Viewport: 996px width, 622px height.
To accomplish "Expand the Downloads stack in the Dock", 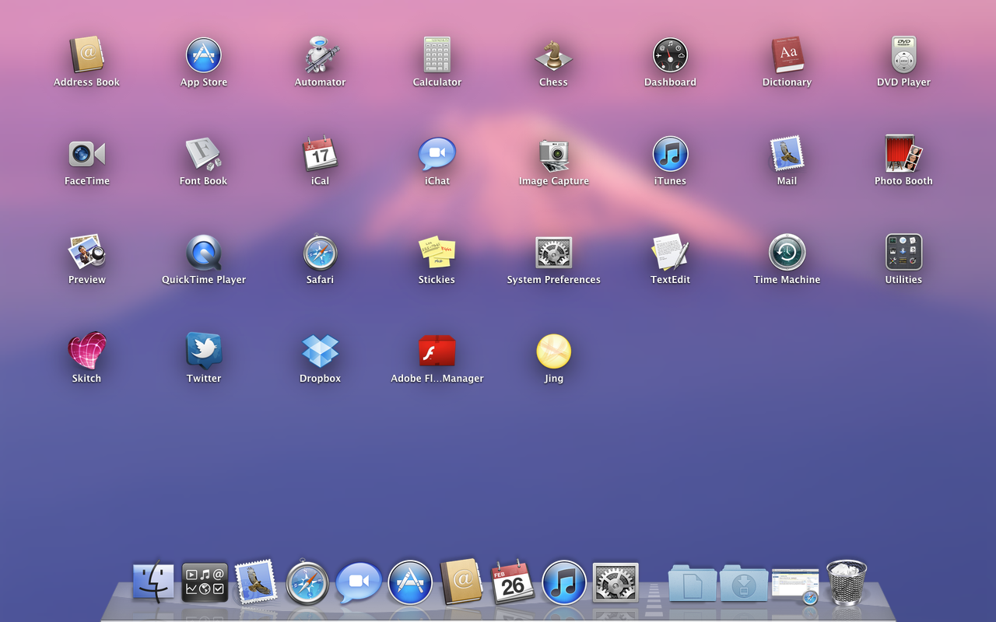I will (744, 582).
